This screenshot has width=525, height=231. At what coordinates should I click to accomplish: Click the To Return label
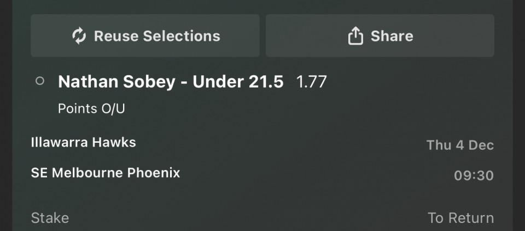(x=460, y=218)
